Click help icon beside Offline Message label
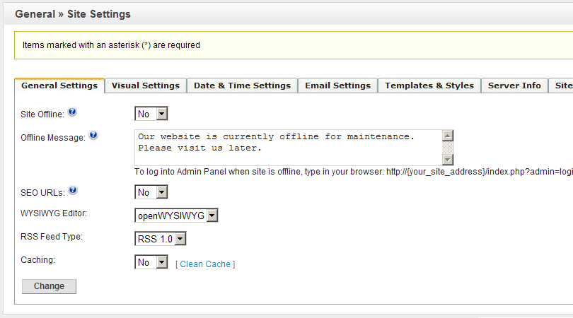573x318 pixels. tap(93, 136)
